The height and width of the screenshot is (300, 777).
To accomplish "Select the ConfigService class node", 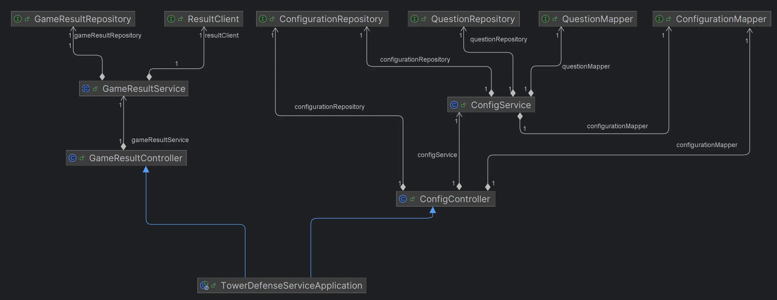I will coord(491,105).
